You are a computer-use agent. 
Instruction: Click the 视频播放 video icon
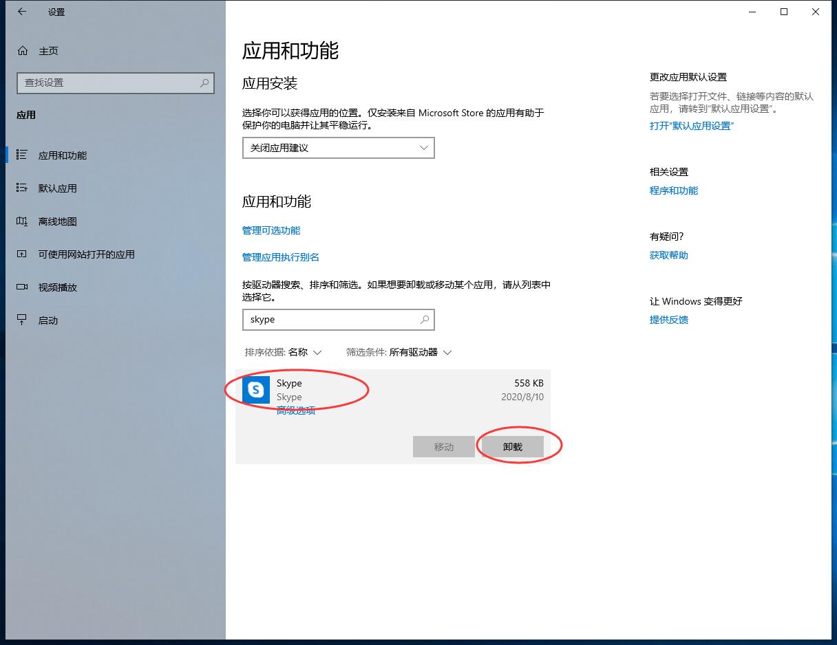(22, 287)
